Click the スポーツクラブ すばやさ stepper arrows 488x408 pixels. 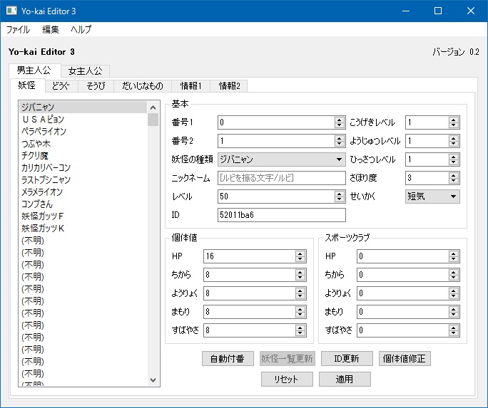[454, 330]
